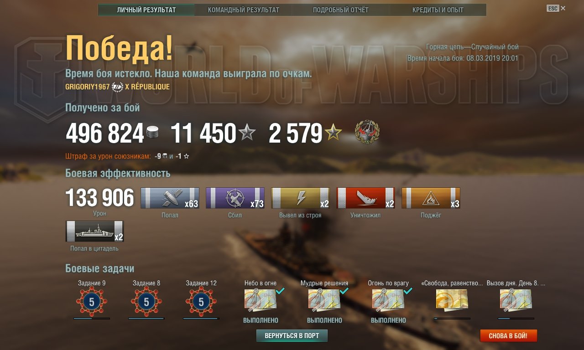Open the 'Подробный отчёт' tab
This screenshot has height=350, width=584.
tap(341, 10)
